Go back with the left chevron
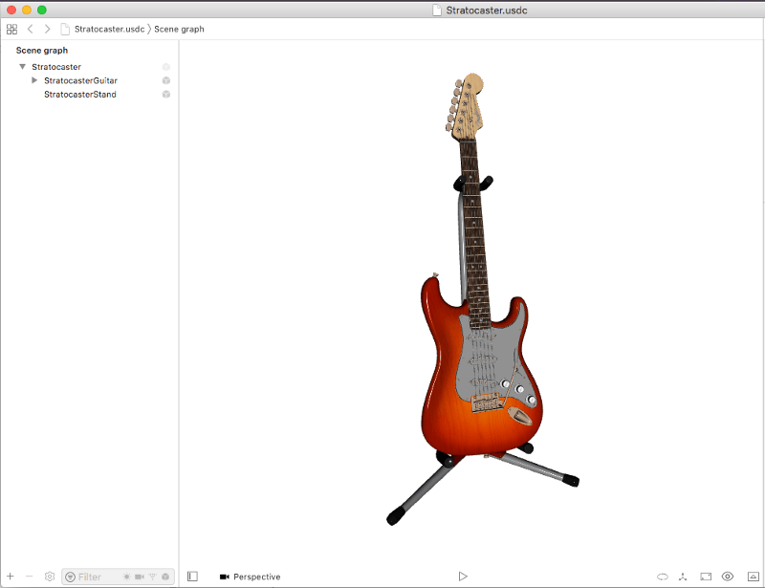Image resolution: width=765 pixels, height=588 pixels. [30, 30]
